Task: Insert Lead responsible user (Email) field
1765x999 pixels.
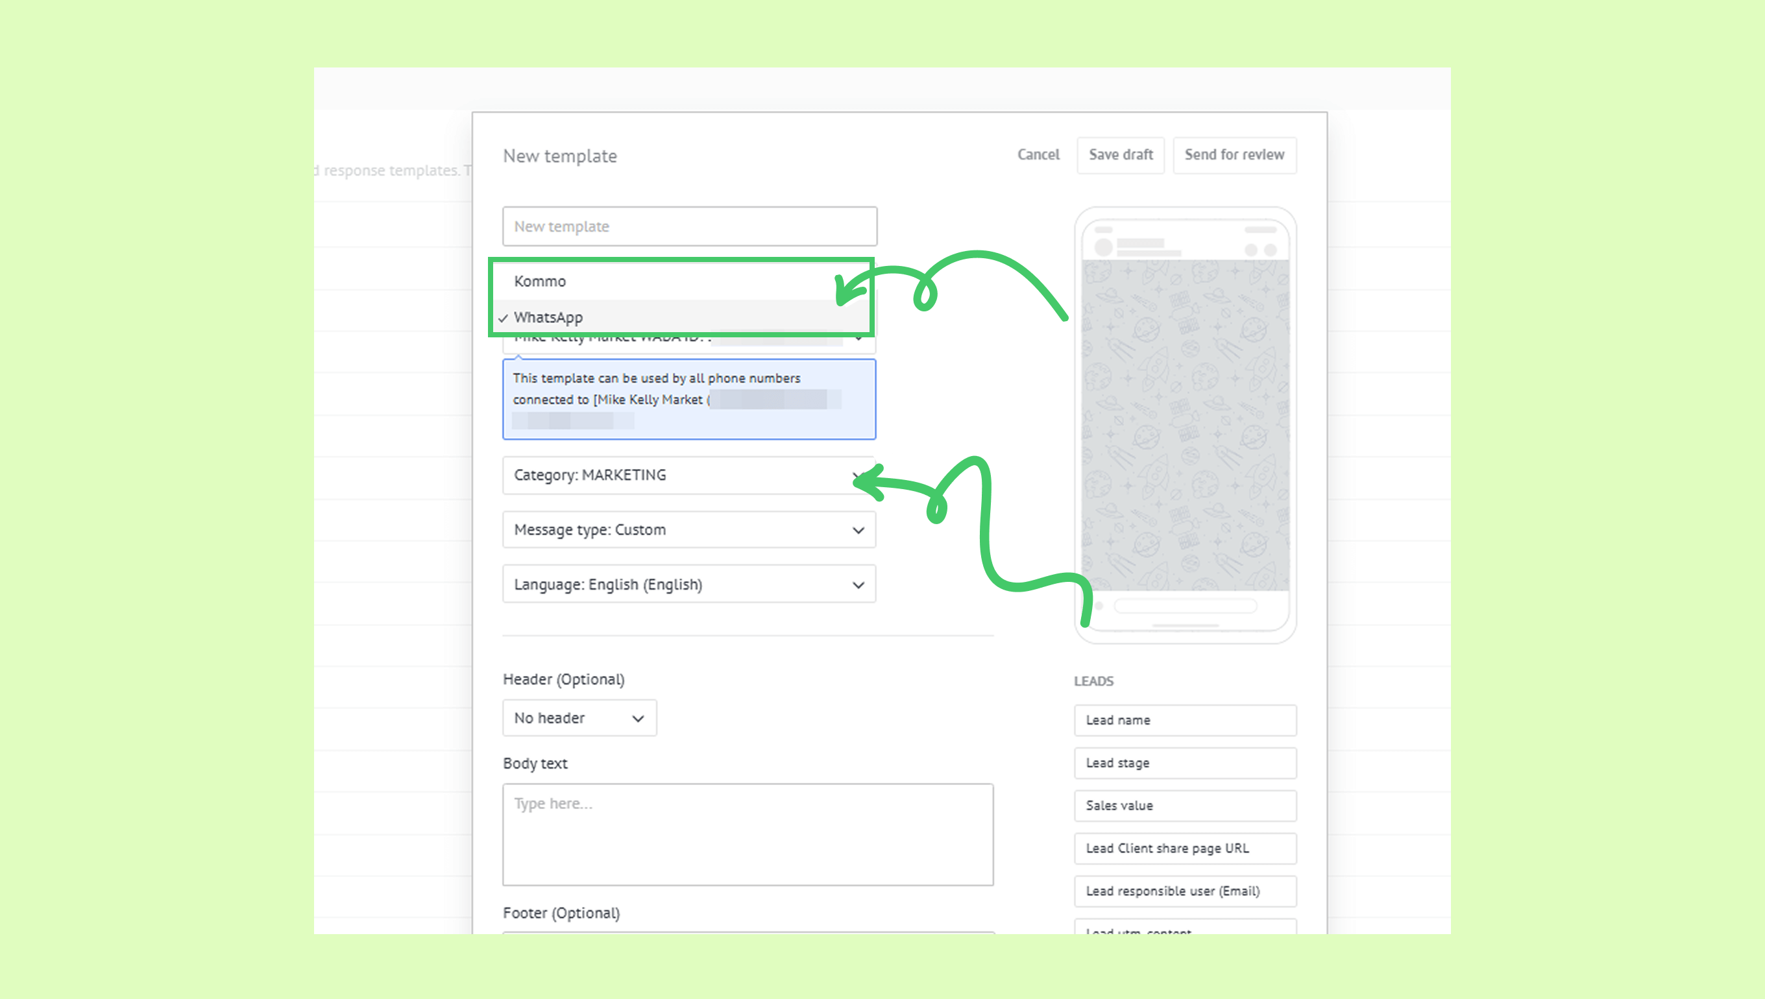Action: [x=1185, y=891]
